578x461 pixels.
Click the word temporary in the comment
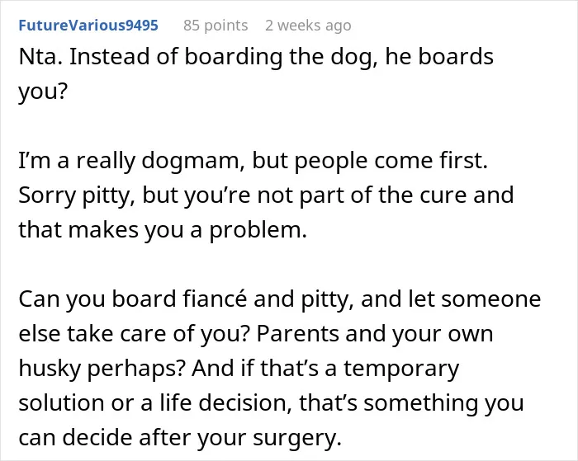coord(401,369)
